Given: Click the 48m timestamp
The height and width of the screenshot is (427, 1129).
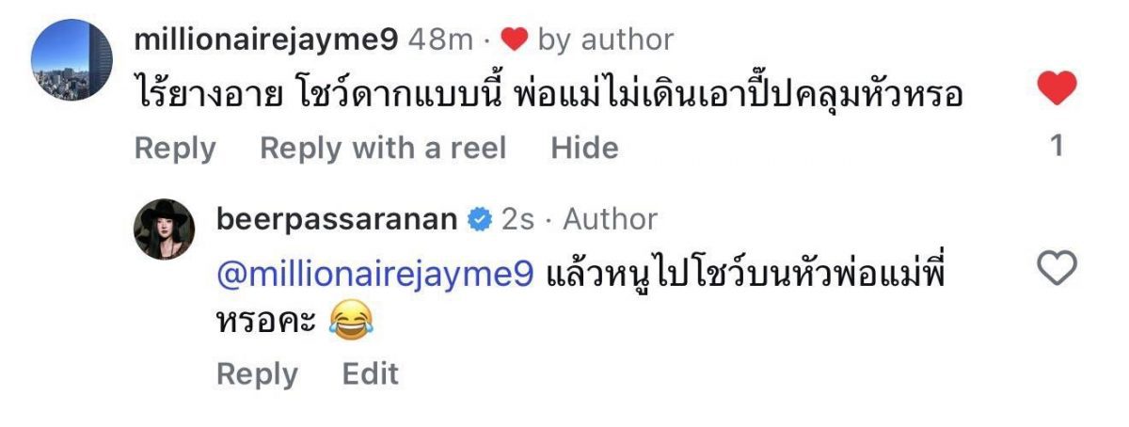Looking at the screenshot, I should tap(441, 40).
